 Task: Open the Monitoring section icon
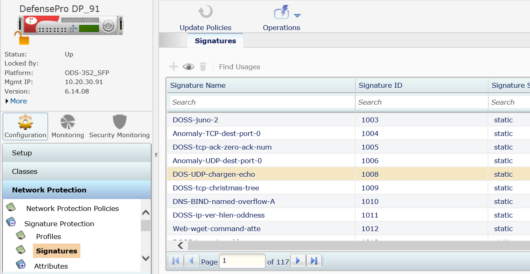67,122
